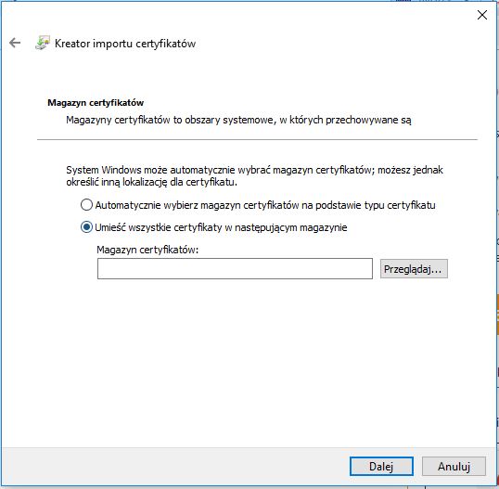Select the Automatycznie wybierz magazyn radio circle

click(86, 205)
